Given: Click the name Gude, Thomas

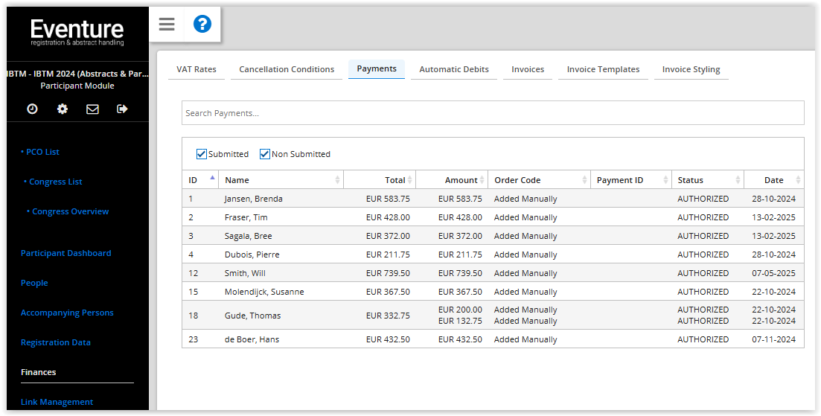Looking at the screenshot, I should 252,316.
